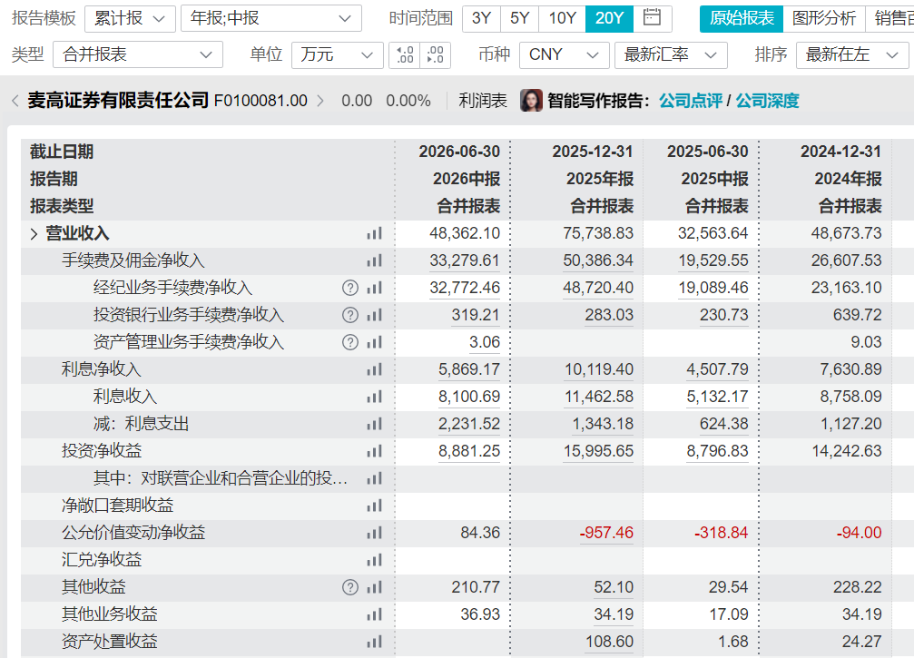Open 最新汇率 exchange rate dropdown
The image size is (914, 658).
pos(671,54)
